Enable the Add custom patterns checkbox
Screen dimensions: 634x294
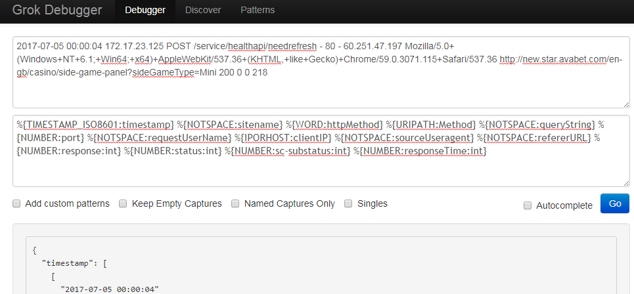pos(16,204)
